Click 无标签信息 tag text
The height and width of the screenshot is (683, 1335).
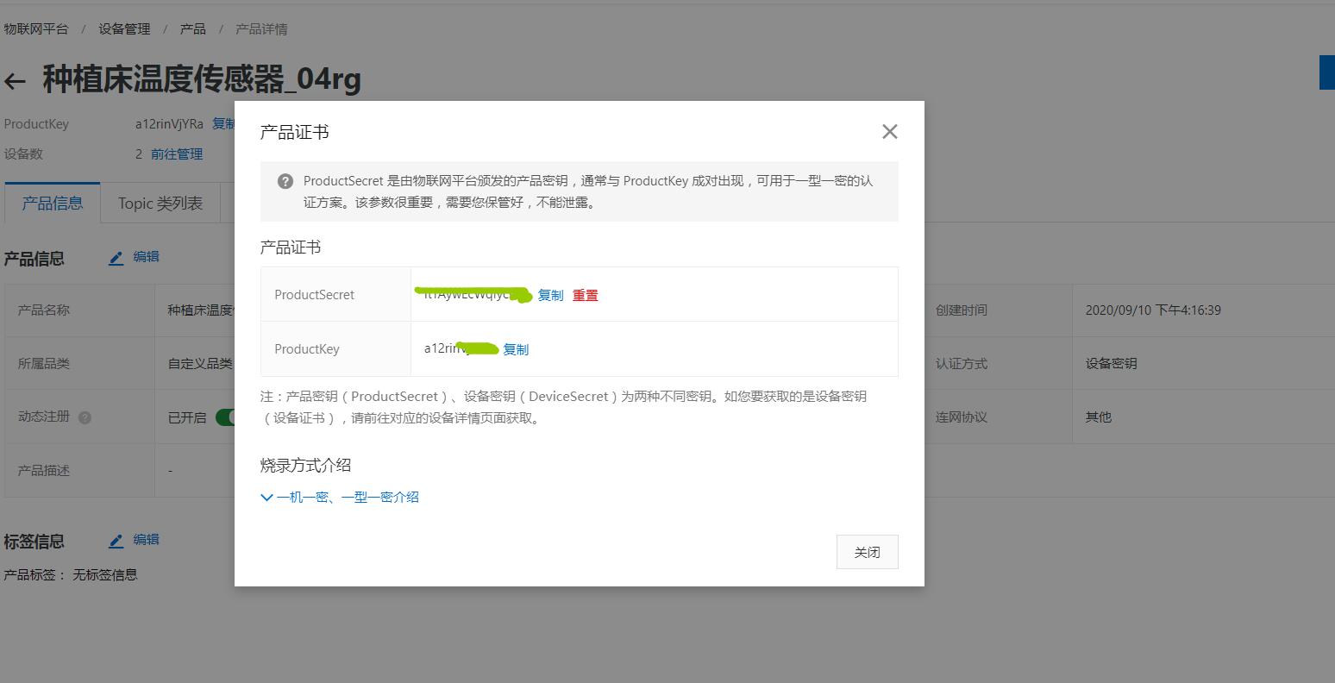[104, 575]
